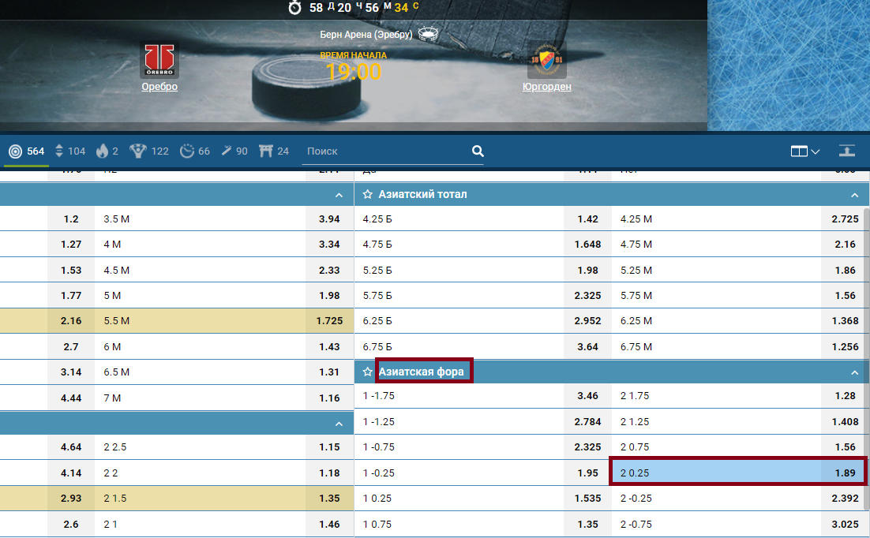
Task: Click the Örebro team logo
Action: point(159,60)
